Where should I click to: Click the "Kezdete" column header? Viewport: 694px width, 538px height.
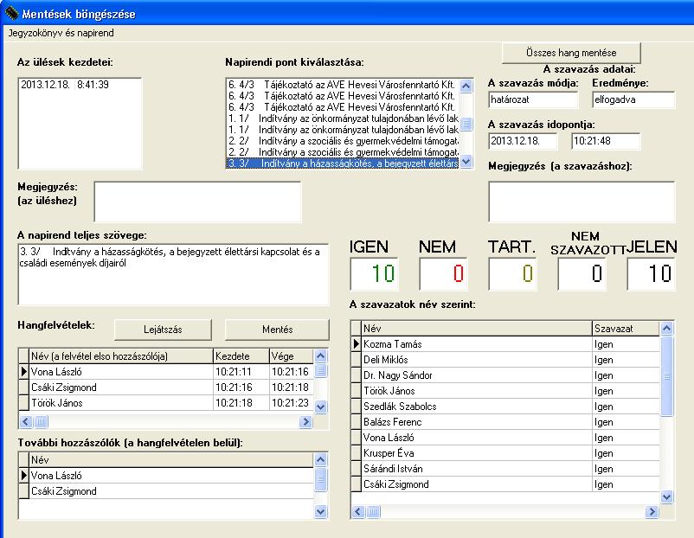click(241, 356)
